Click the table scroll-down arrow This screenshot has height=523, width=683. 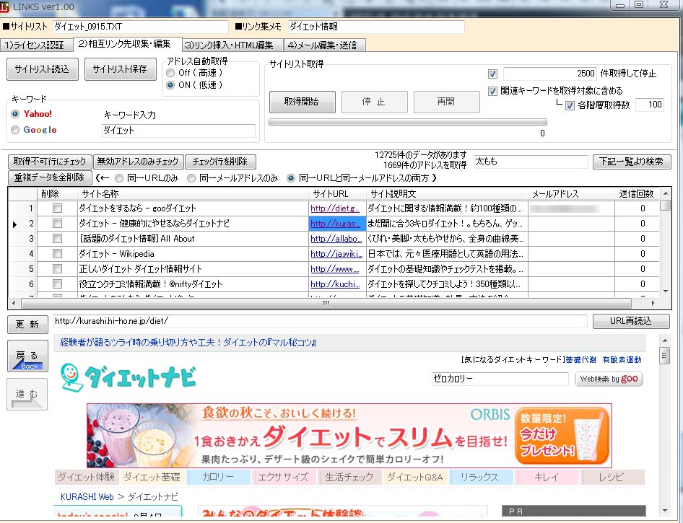point(665,291)
